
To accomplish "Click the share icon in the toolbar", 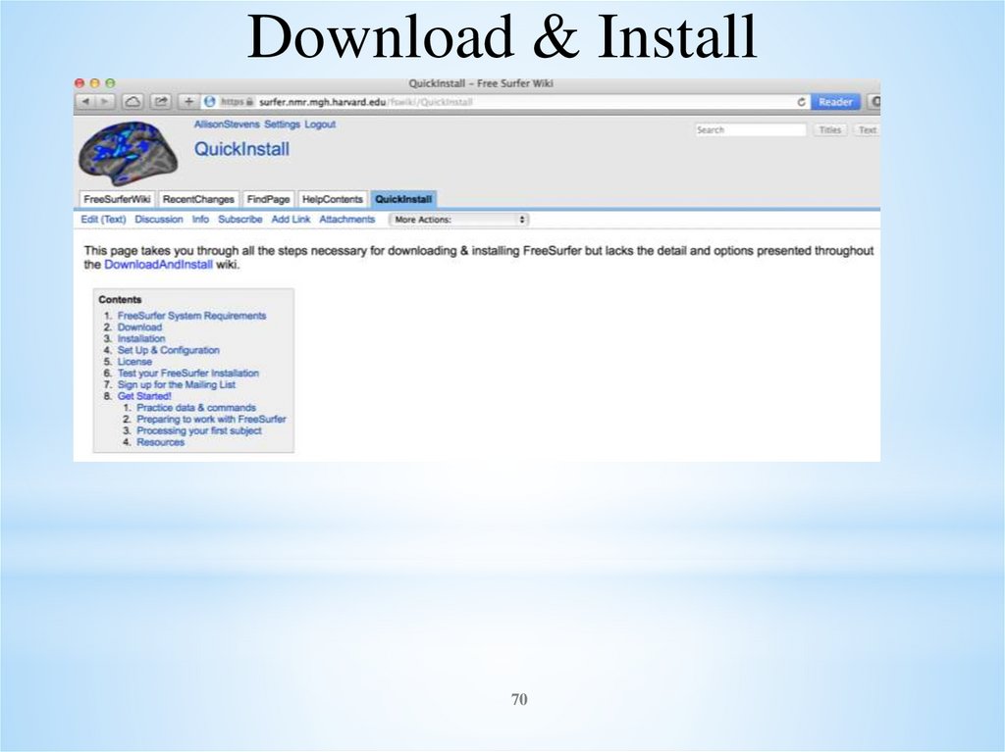I will (161, 102).
